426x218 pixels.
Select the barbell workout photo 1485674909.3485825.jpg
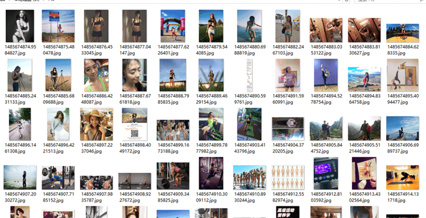(x=173, y=175)
